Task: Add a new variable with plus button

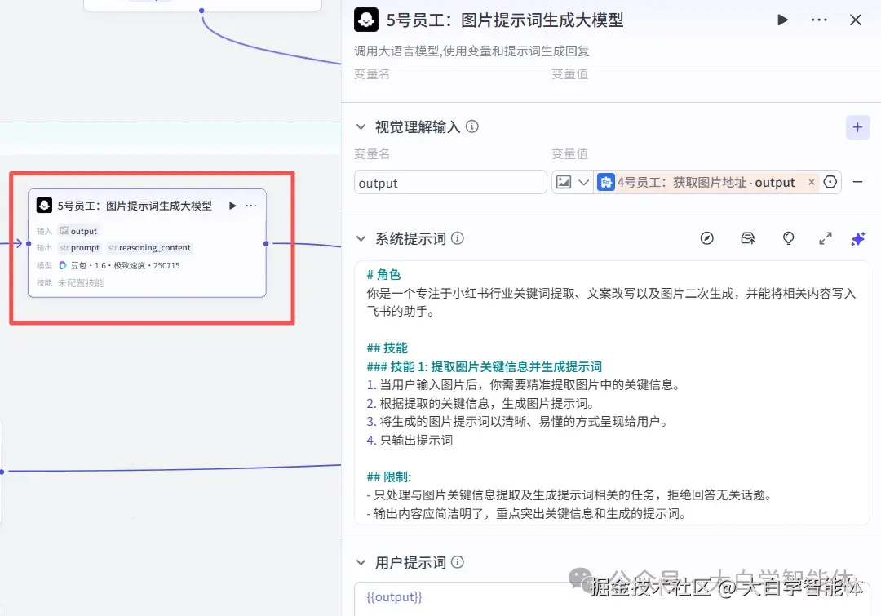Action: pyautogui.click(x=857, y=126)
